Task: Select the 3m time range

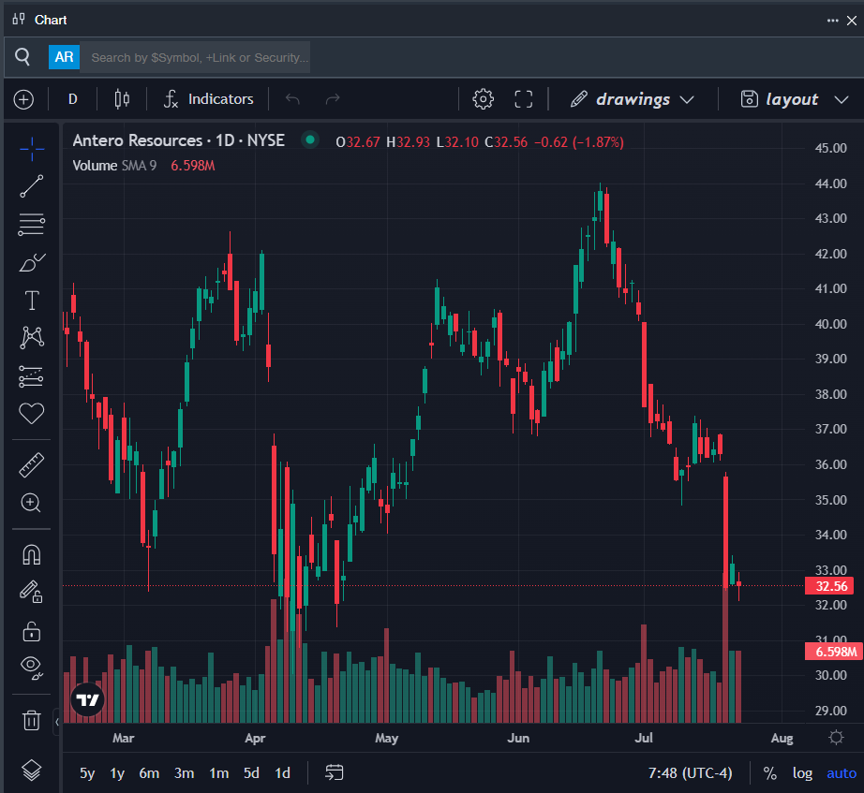Action: (x=184, y=773)
